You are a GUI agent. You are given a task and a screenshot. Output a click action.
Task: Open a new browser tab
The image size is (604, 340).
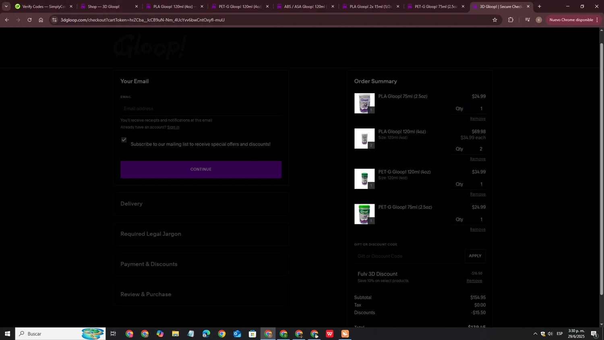pyautogui.click(x=540, y=6)
